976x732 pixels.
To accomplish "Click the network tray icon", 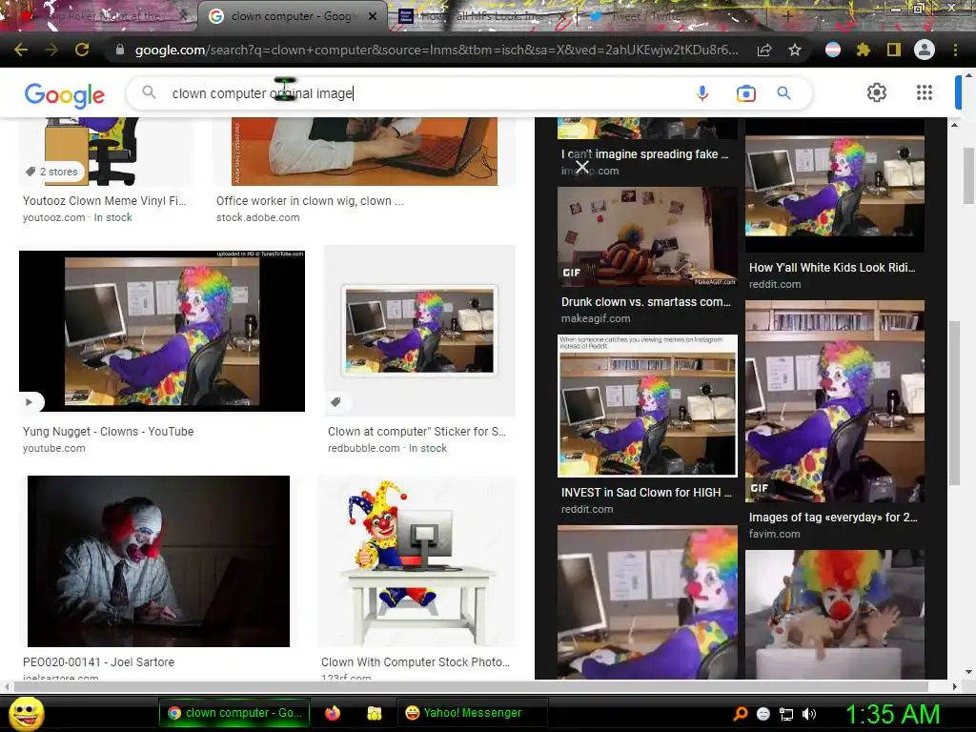I will (786, 714).
